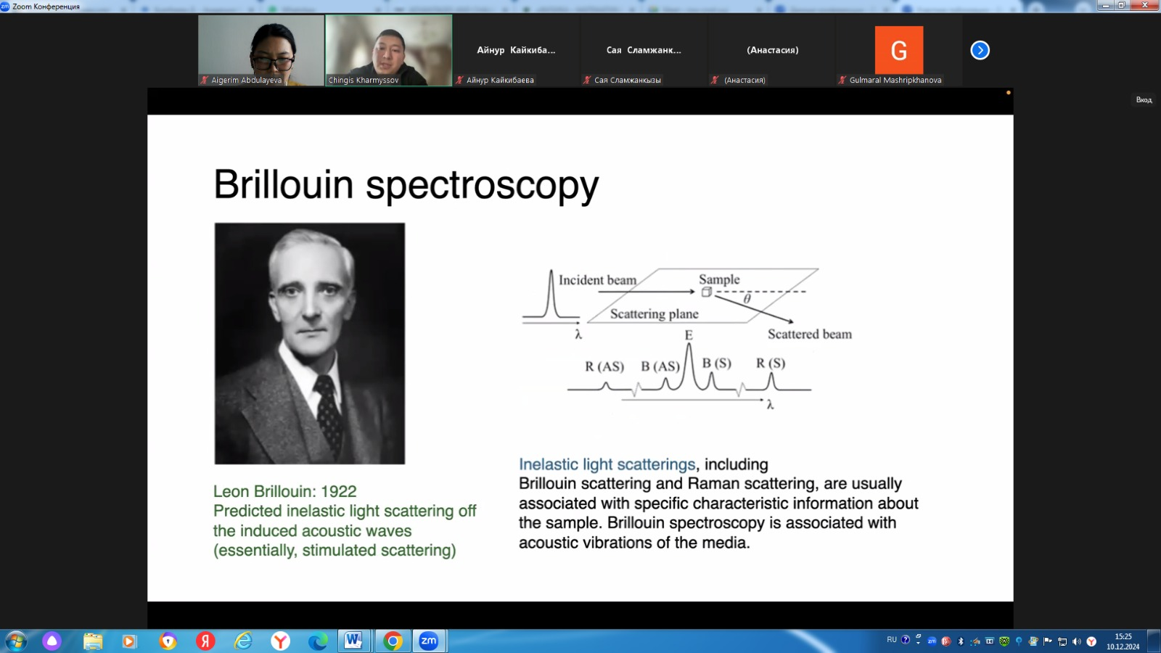Launch Microsoft Edge from the taskbar

pos(317,641)
